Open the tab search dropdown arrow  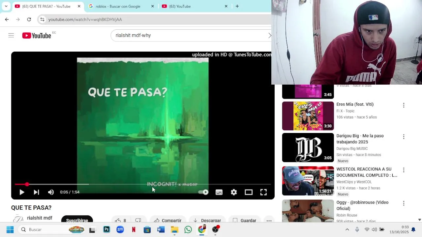click(x=6, y=6)
